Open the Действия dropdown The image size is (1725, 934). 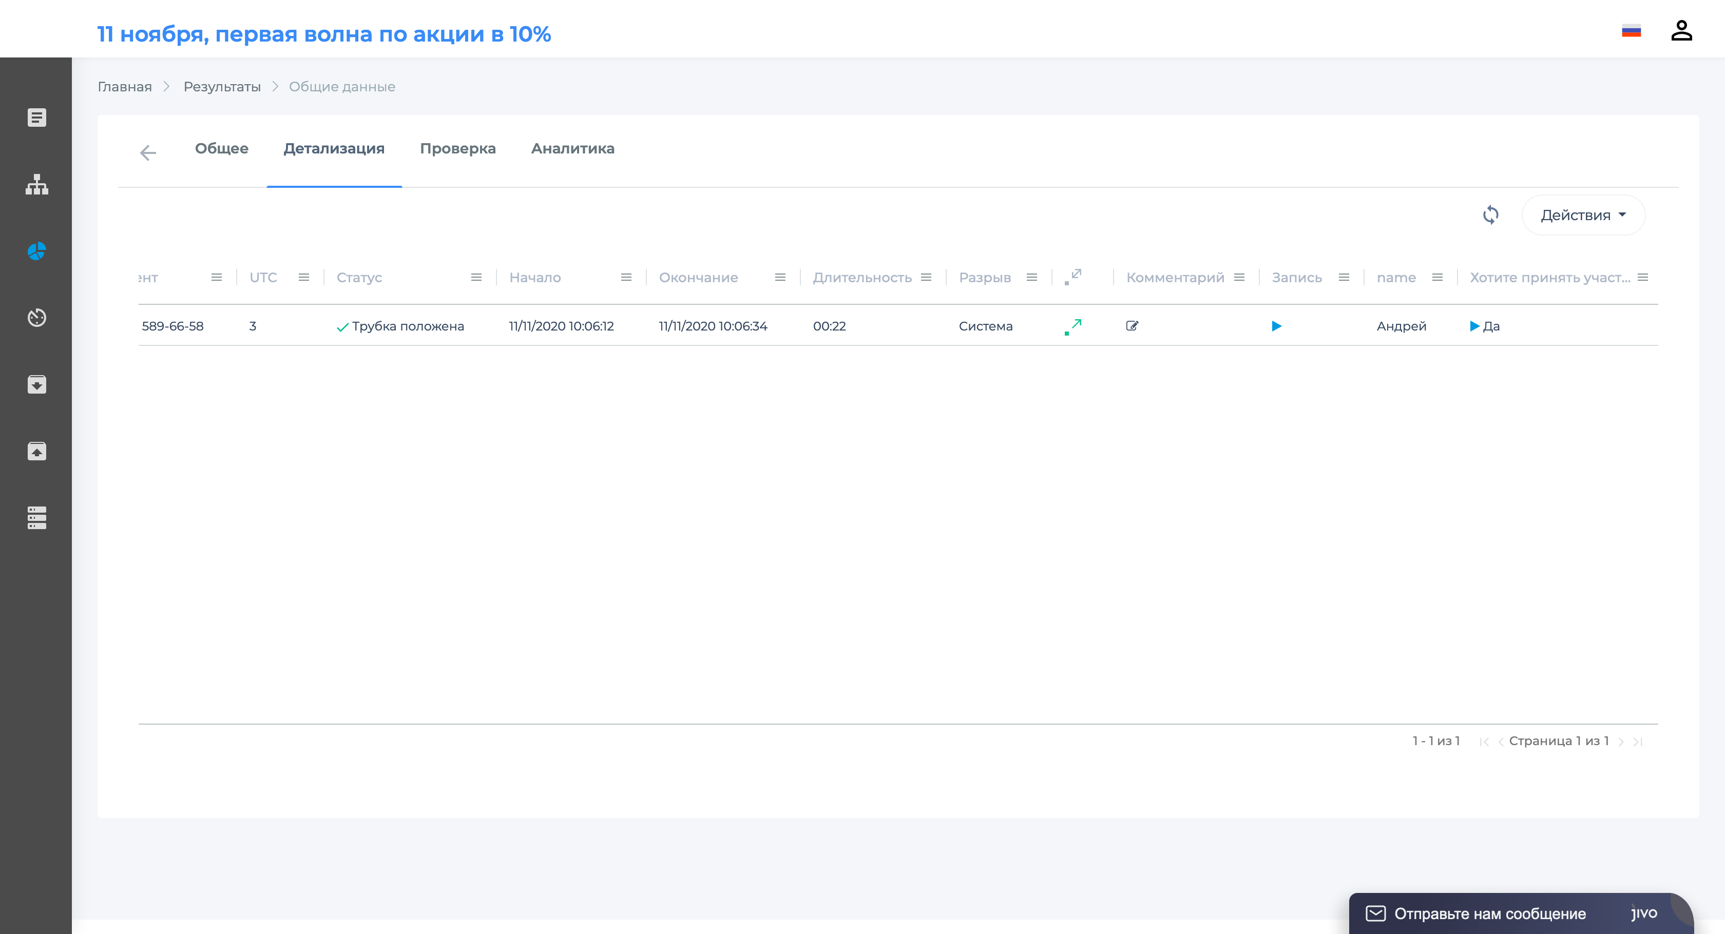coord(1583,214)
